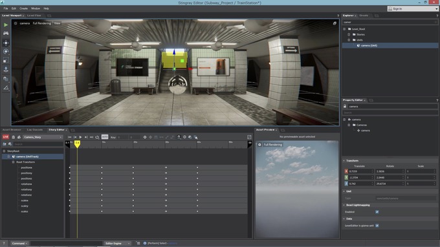Step to next key in Story Editor
The image size is (440, 247).
(86, 137)
